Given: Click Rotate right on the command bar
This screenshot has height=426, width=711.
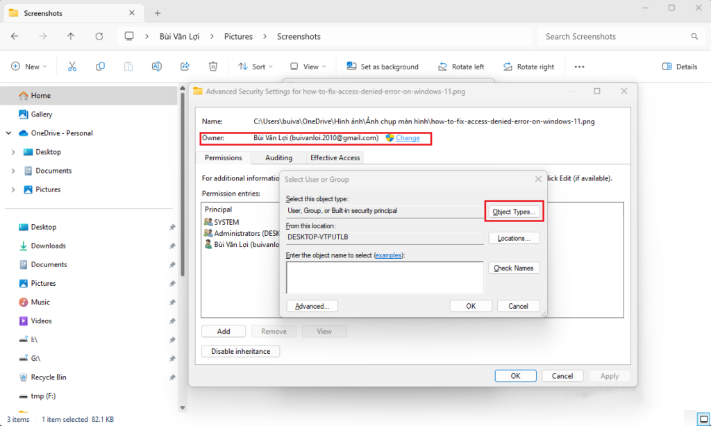Looking at the screenshot, I should [528, 66].
